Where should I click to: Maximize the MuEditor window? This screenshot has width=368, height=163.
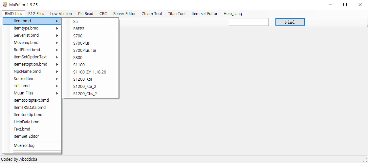pos(345,5)
